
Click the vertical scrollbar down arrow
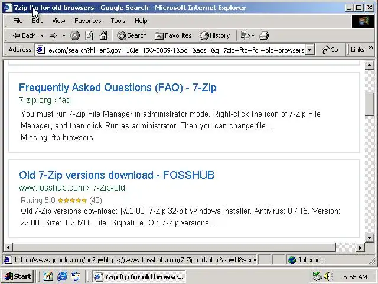pyautogui.click(x=369, y=238)
